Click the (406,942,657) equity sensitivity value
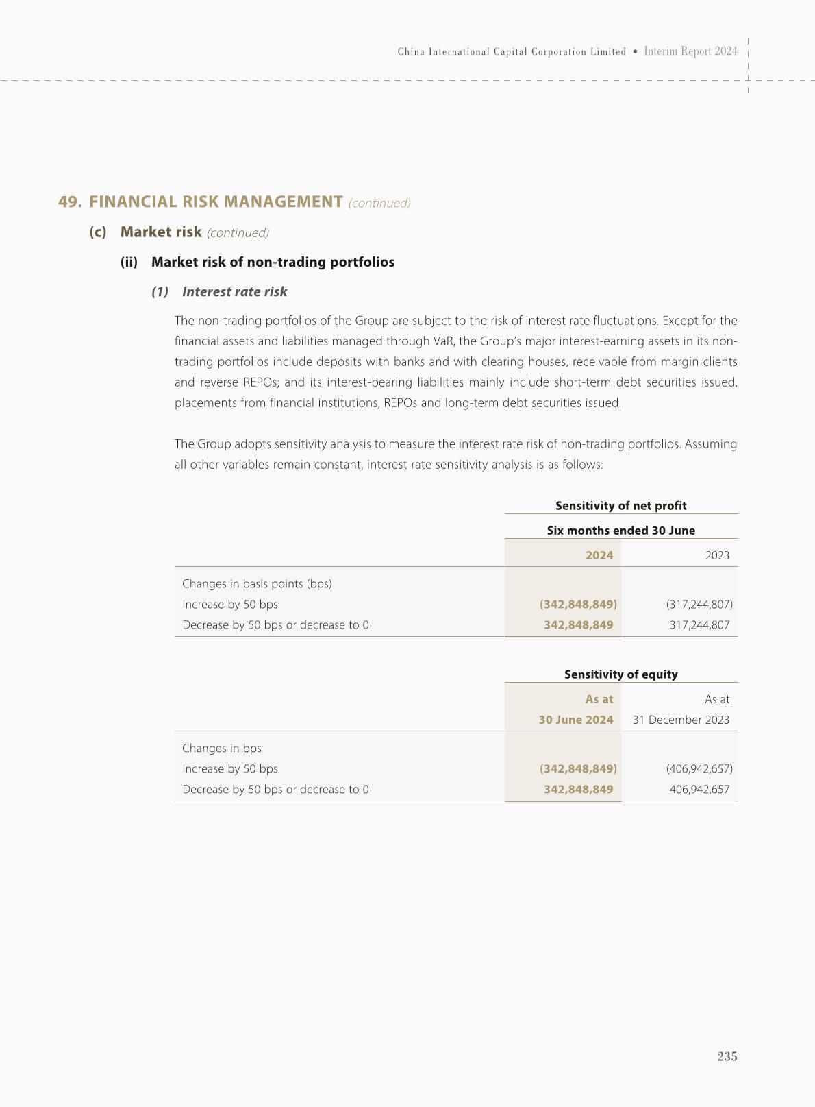This screenshot has width=815, height=1107. click(699, 769)
